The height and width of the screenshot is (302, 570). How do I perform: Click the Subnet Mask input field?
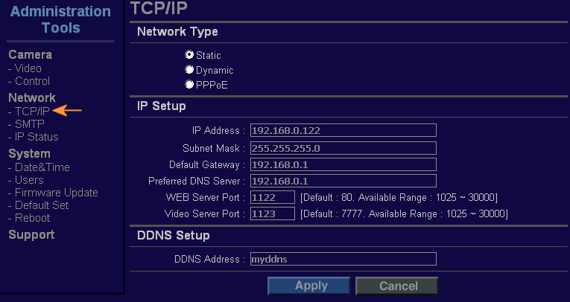[x=343, y=148]
